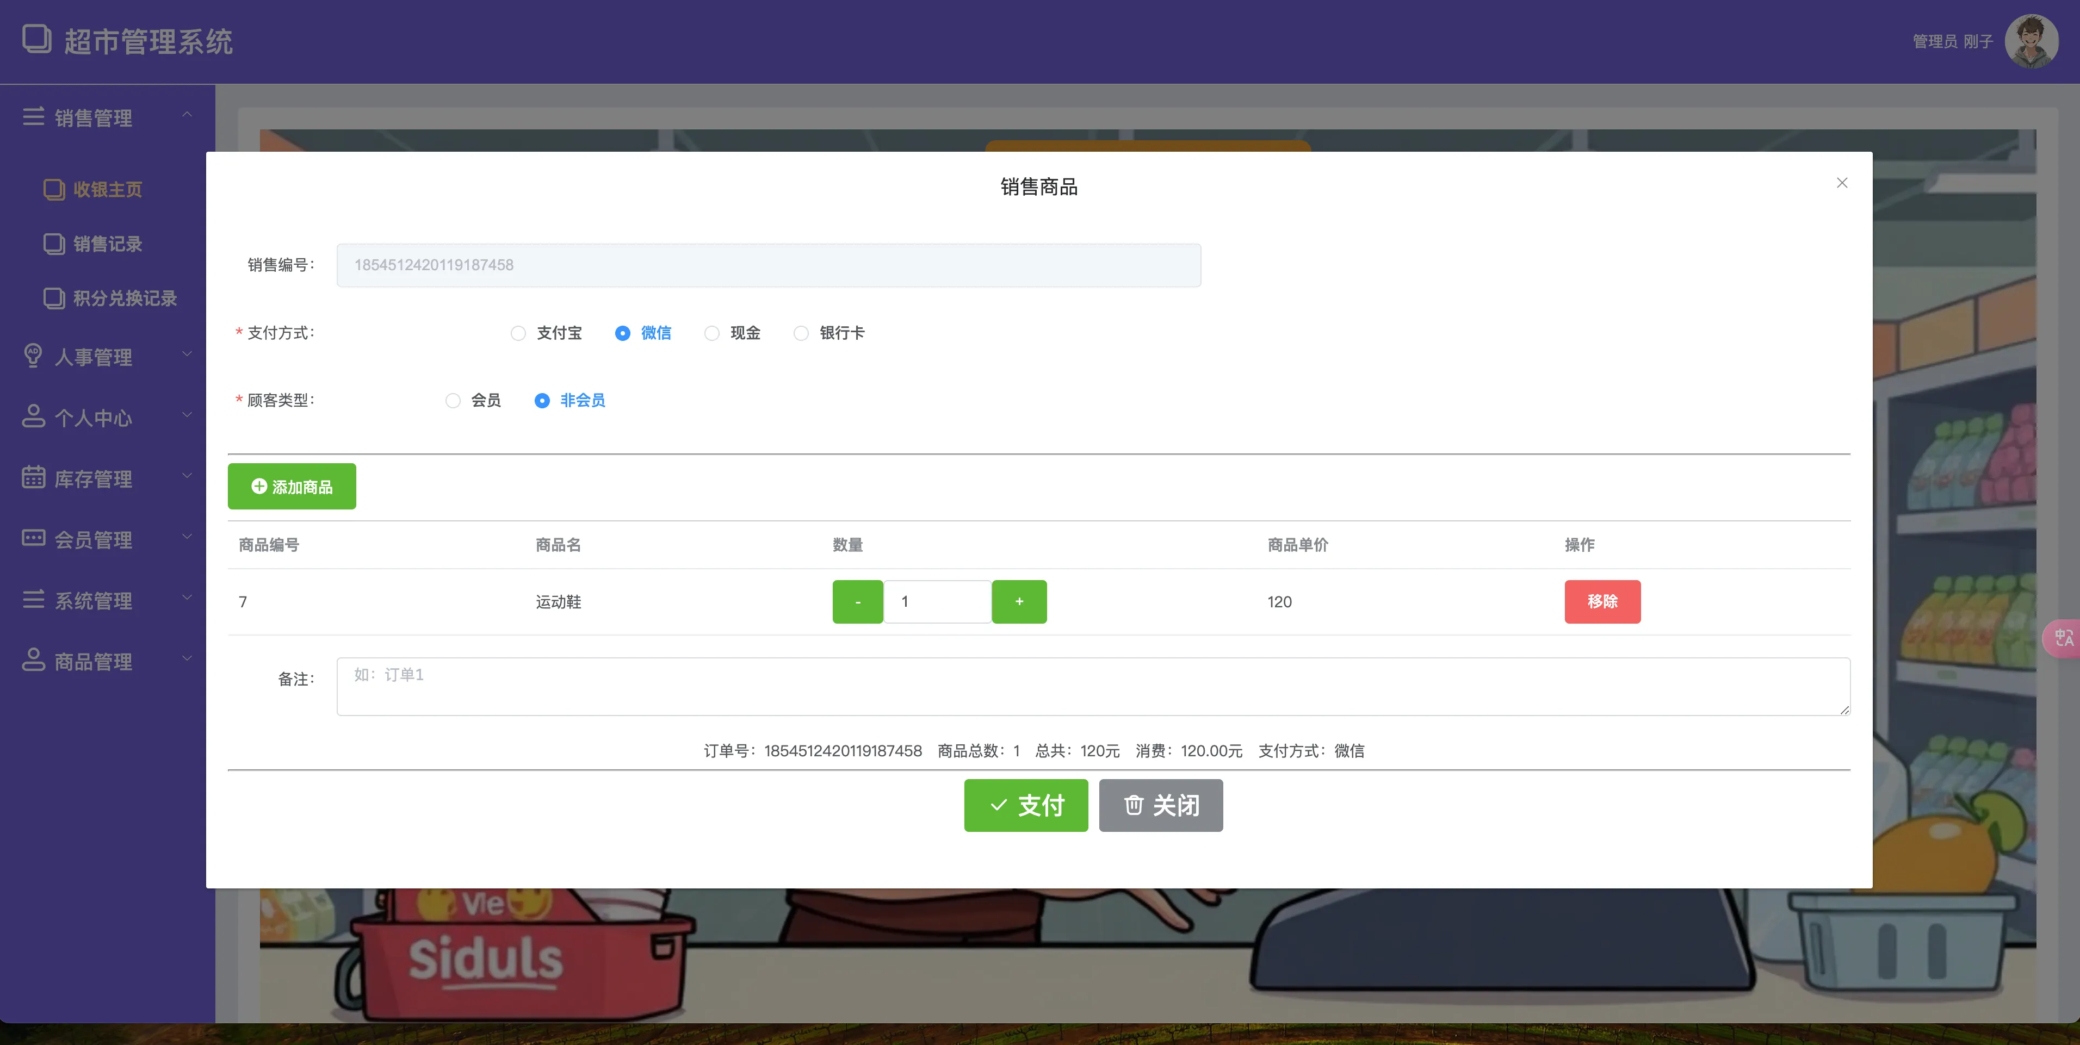Select 支付宝 payment method
2080x1045 pixels.
(518, 333)
